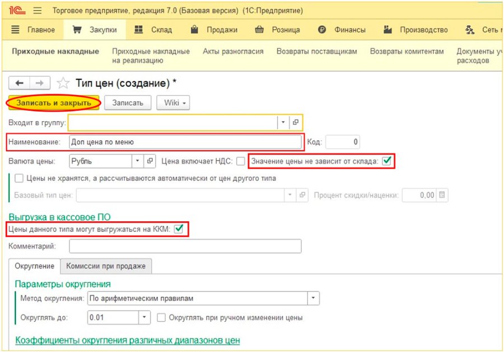This screenshot has width=504, height=352.
Task: Focus the Наименование input field
Action: point(185,142)
